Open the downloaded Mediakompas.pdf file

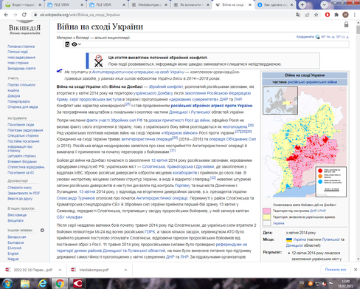pyautogui.click(x=94, y=270)
